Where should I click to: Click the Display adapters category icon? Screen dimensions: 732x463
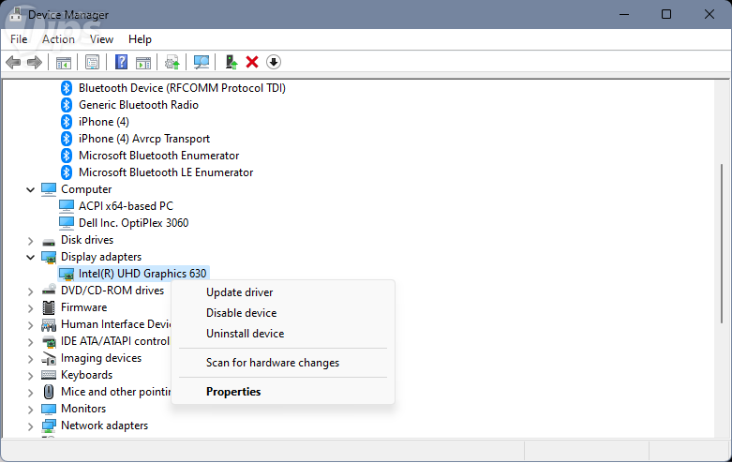click(x=49, y=257)
